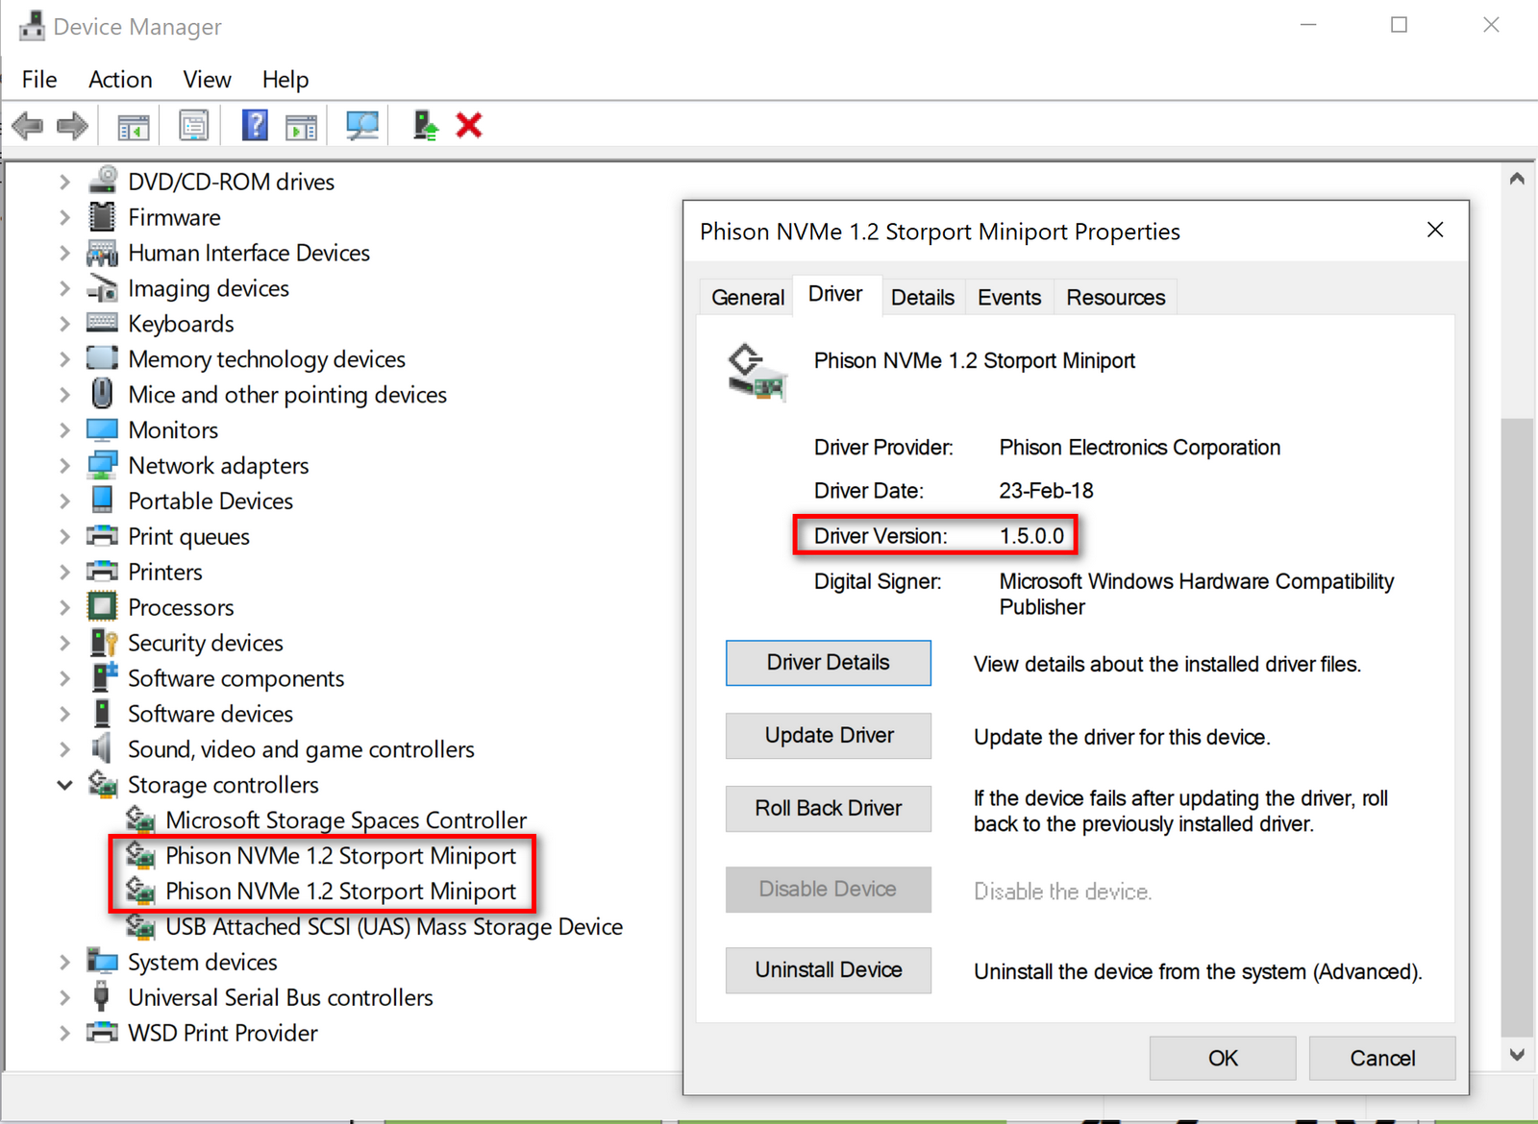Click the Monitors icon

point(102,429)
